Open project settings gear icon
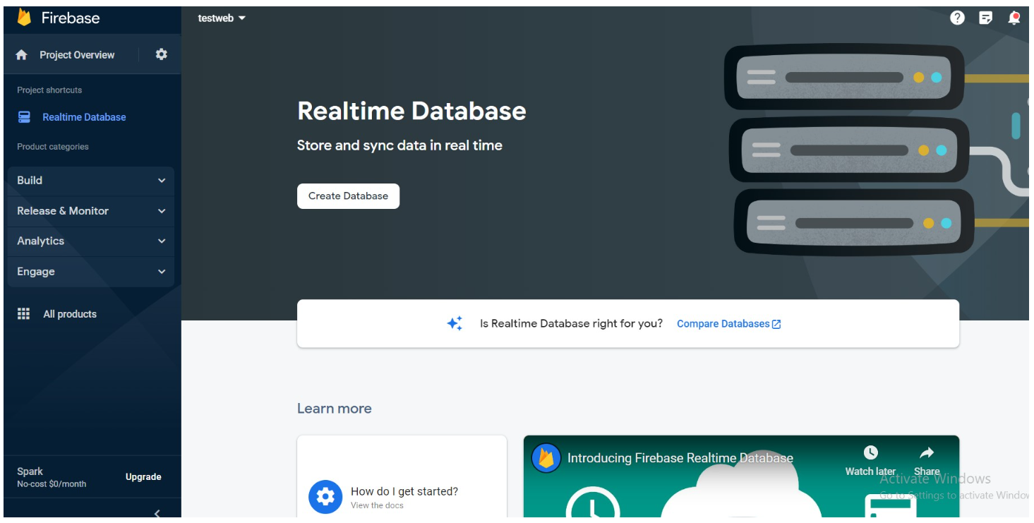Screen dimensions: 1034x523 coord(162,54)
